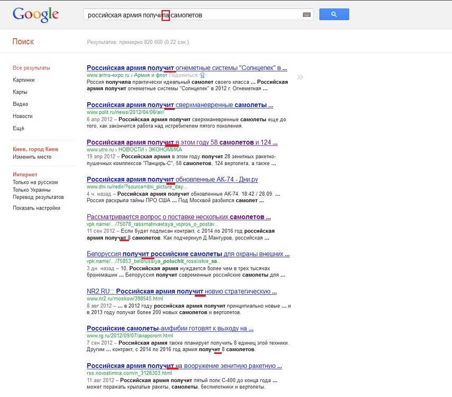The height and width of the screenshot is (397, 452).
Task: Open www.arms-expo.ru breadcrumb Армия и флот
Action: (x=151, y=75)
